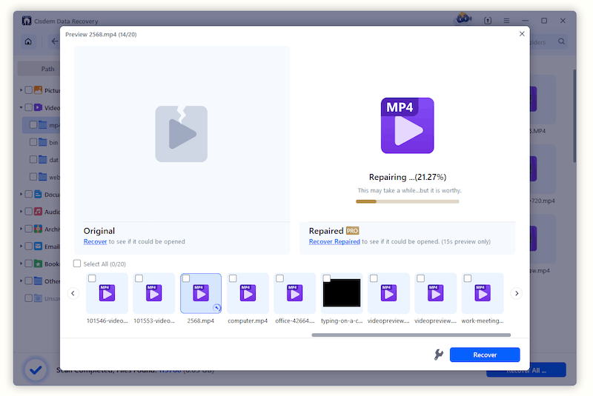Click the Email category icon in sidebar
Viewport: 593px width, 396px height.
[39, 246]
